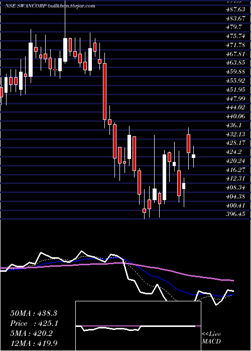
Task: Click the 424.2 price axis label
Action: [x=234, y=152]
